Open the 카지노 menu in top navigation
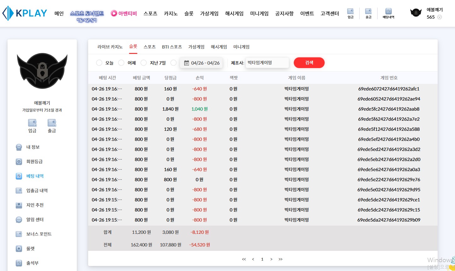Viewport: 455px width, 271px height. point(171,14)
